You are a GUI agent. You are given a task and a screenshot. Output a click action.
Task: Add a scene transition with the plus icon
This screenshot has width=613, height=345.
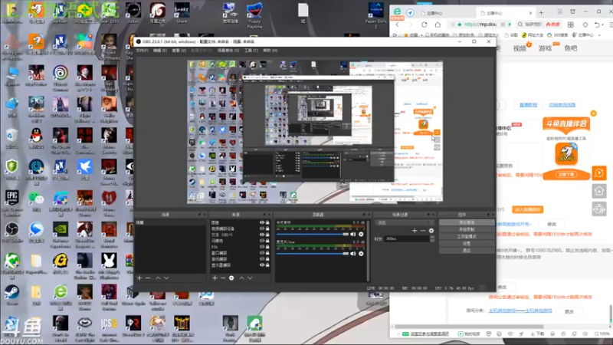[x=415, y=231]
